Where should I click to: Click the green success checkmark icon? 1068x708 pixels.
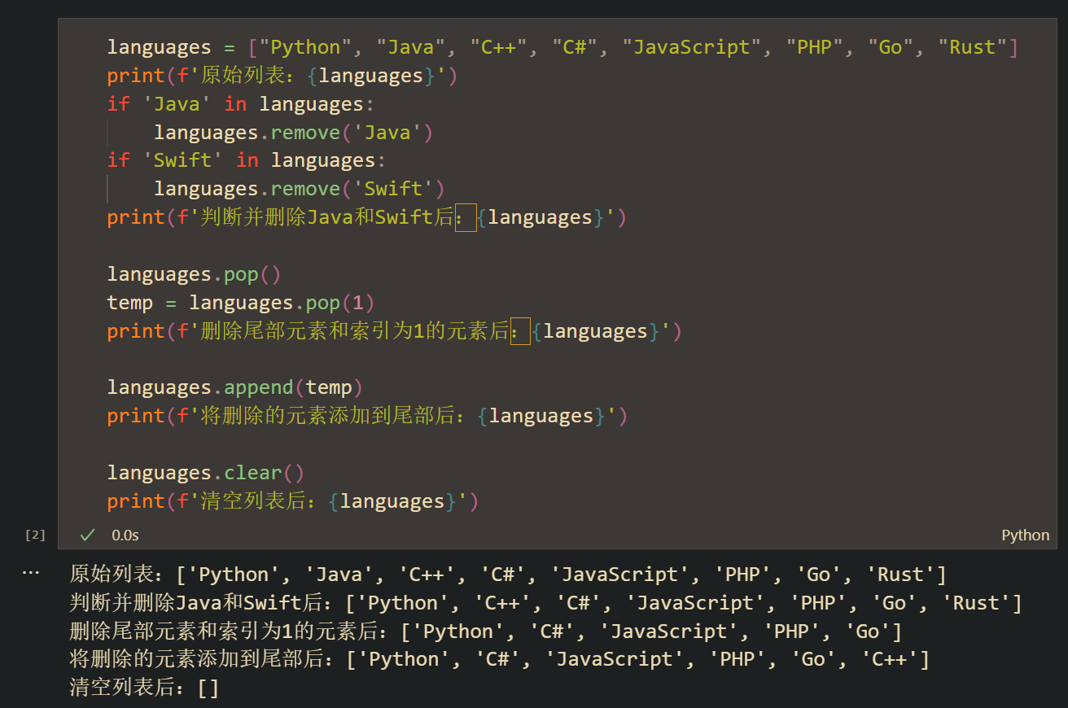[x=86, y=535]
